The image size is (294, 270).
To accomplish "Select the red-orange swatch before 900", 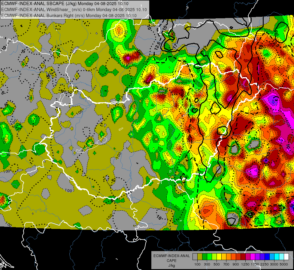I will pyautogui.click(x=233, y=257).
